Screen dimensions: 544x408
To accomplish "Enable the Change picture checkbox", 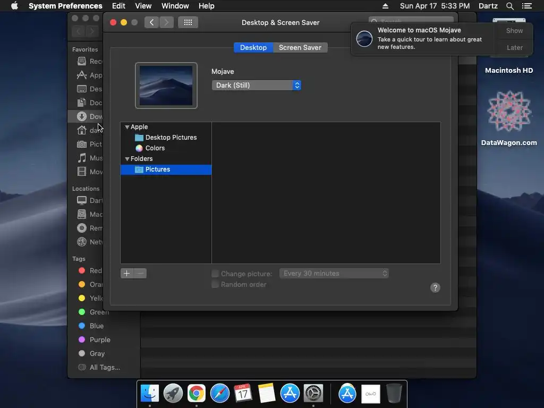I will click(215, 274).
